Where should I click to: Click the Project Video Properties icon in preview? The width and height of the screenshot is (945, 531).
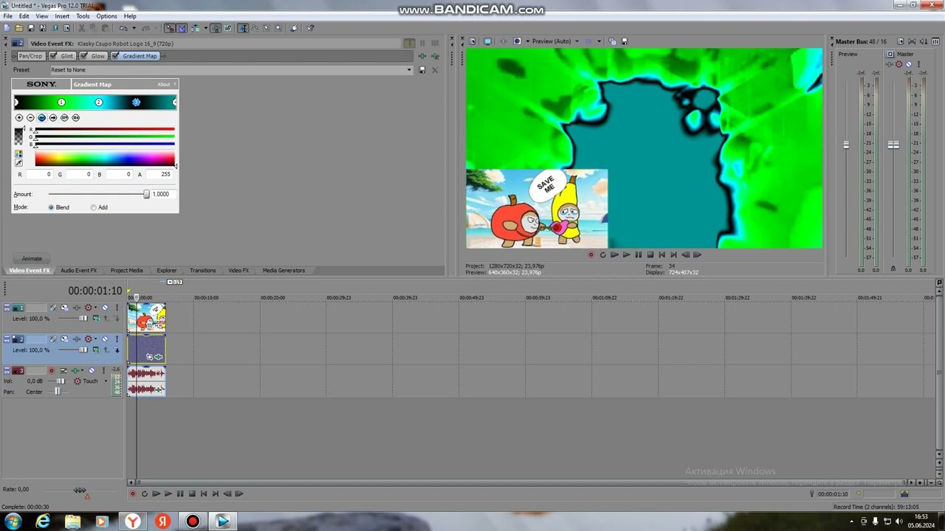click(472, 41)
